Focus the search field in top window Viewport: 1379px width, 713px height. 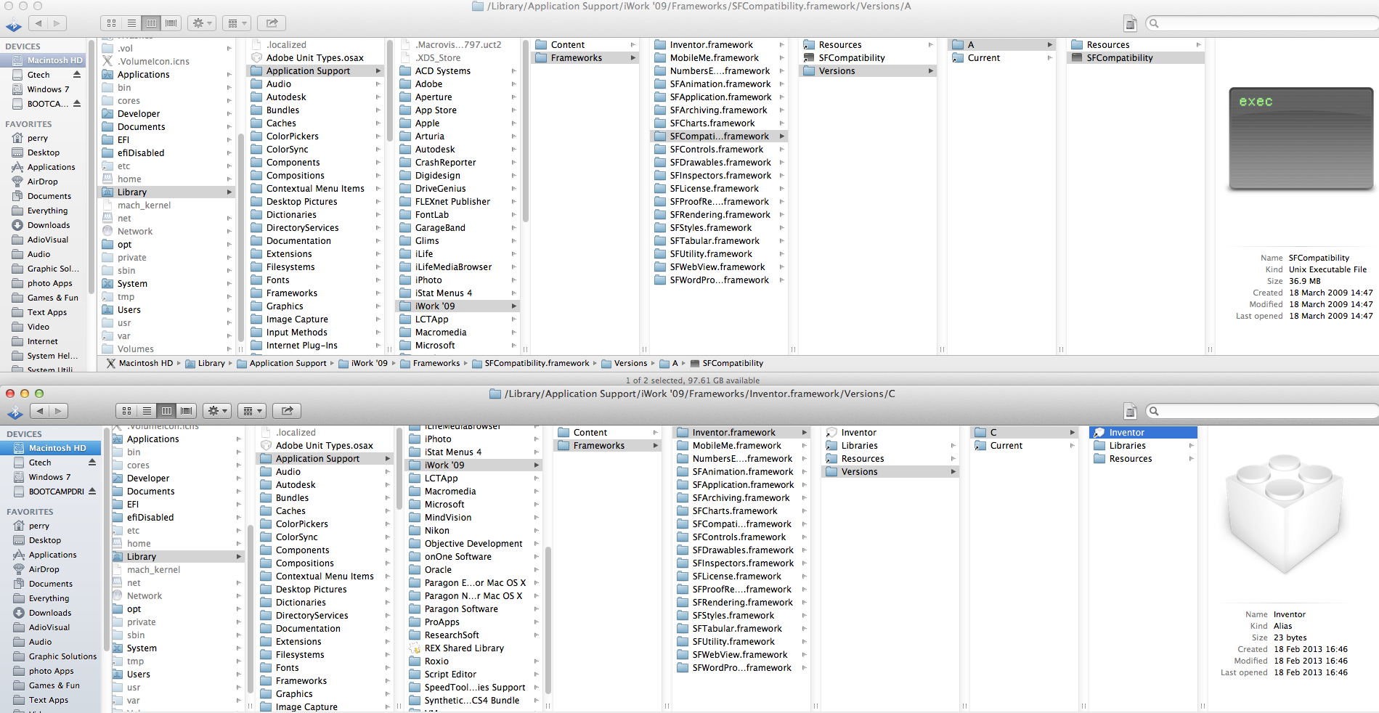(1262, 23)
